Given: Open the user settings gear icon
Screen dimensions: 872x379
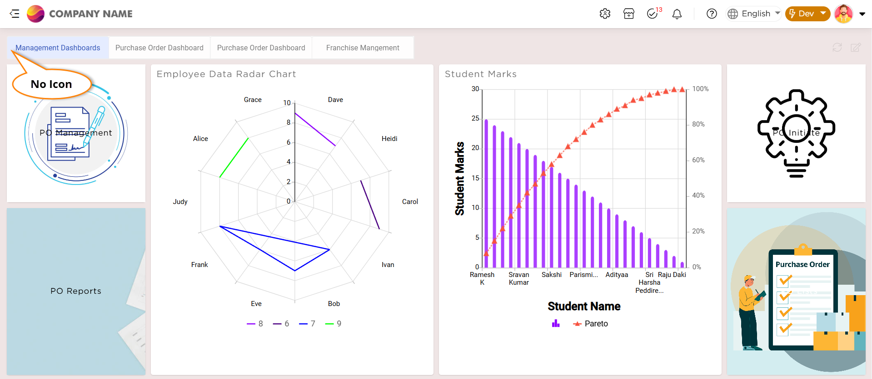Looking at the screenshot, I should 605,14.
